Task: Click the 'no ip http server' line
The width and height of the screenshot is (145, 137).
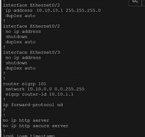Action: (26, 120)
